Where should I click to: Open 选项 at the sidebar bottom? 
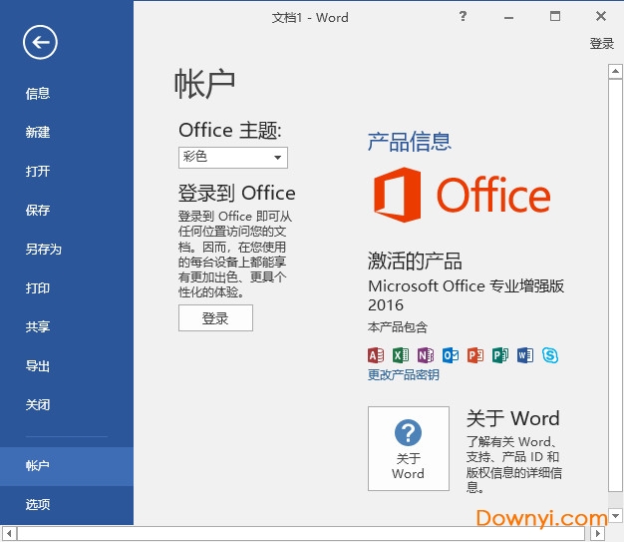pos(38,505)
